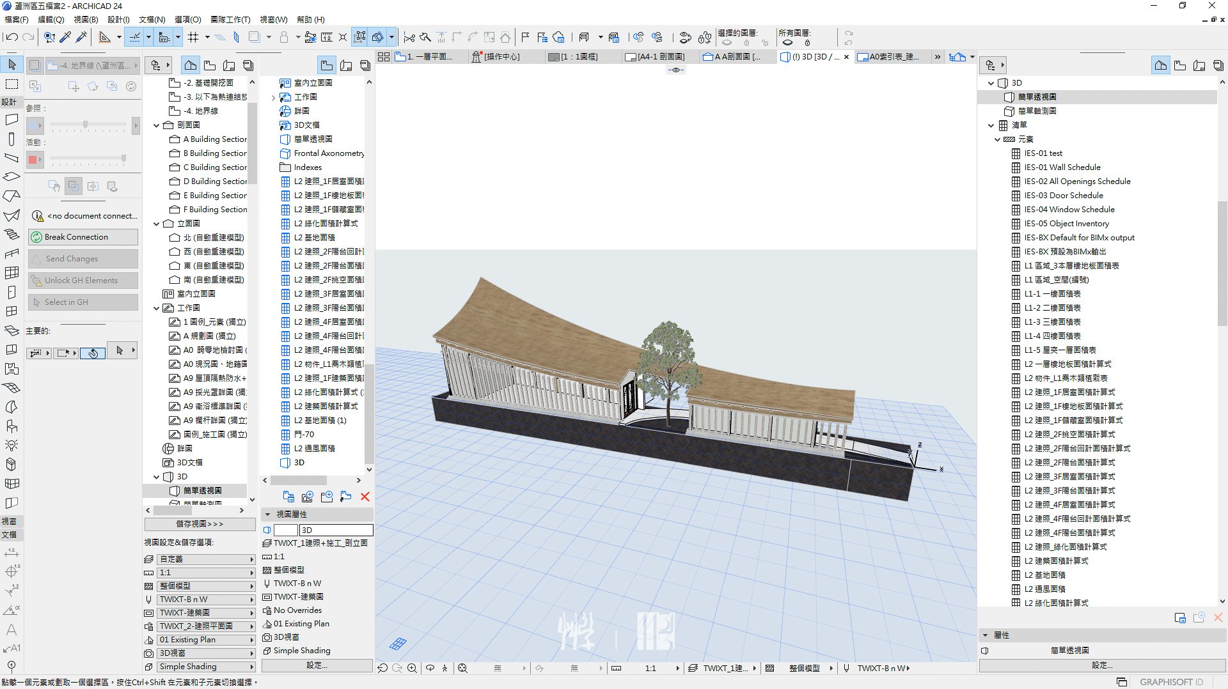Collapse the 剖面圖 tree folder
This screenshot has height=689, width=1228.
(156, 125)
